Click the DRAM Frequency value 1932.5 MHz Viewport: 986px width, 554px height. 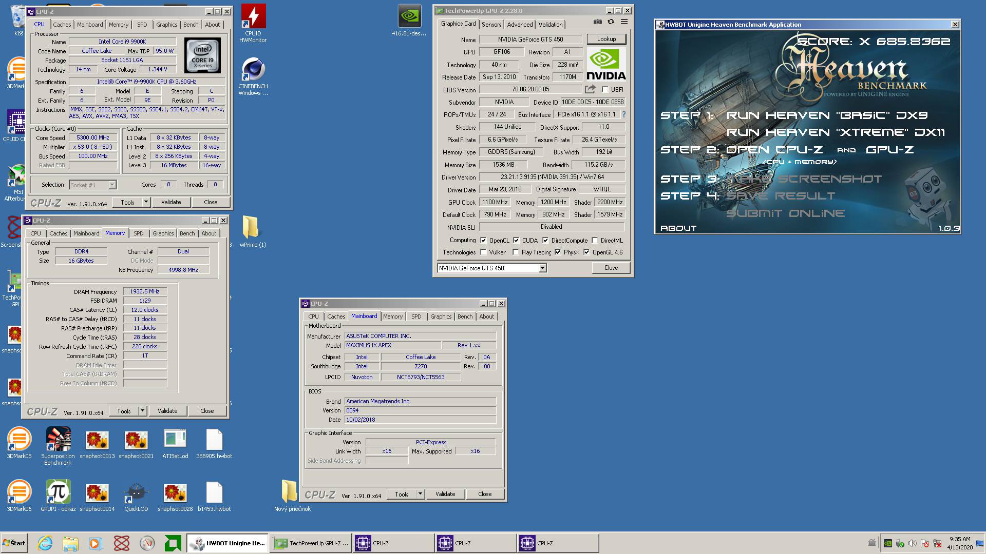145,291
